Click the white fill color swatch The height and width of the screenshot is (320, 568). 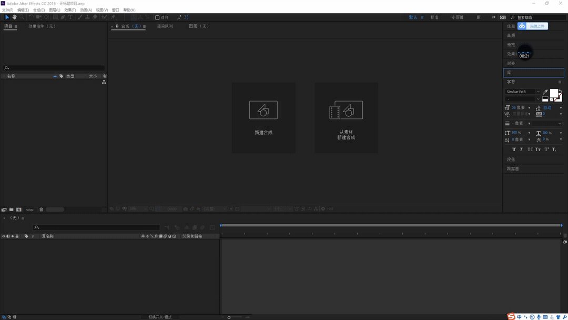click(553, 93)
